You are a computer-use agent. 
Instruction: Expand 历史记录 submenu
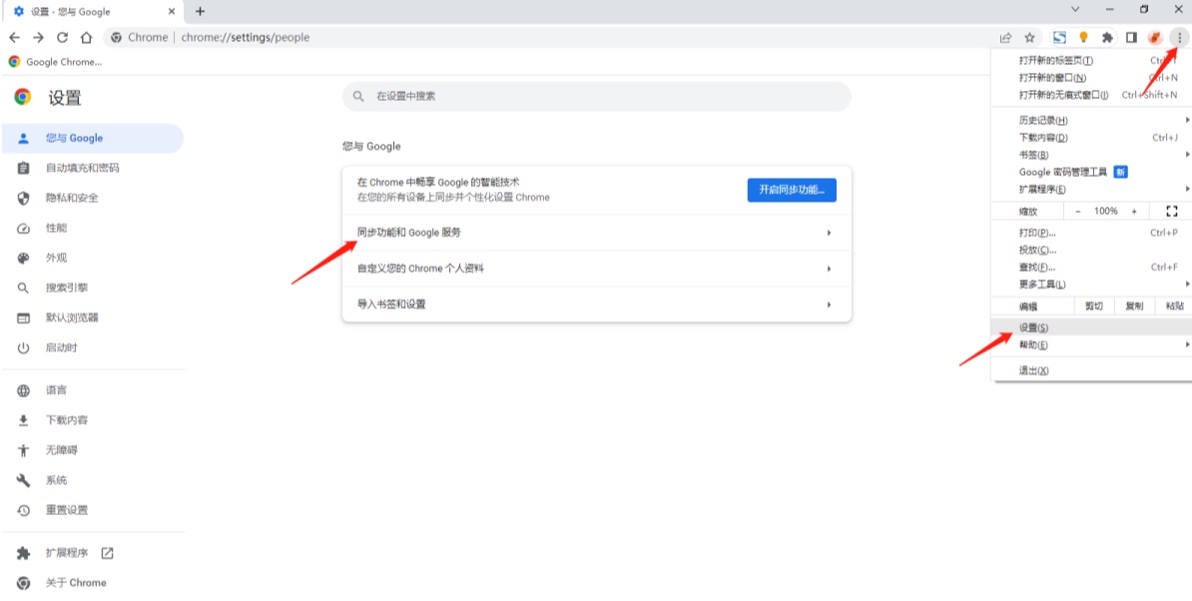1091,120
